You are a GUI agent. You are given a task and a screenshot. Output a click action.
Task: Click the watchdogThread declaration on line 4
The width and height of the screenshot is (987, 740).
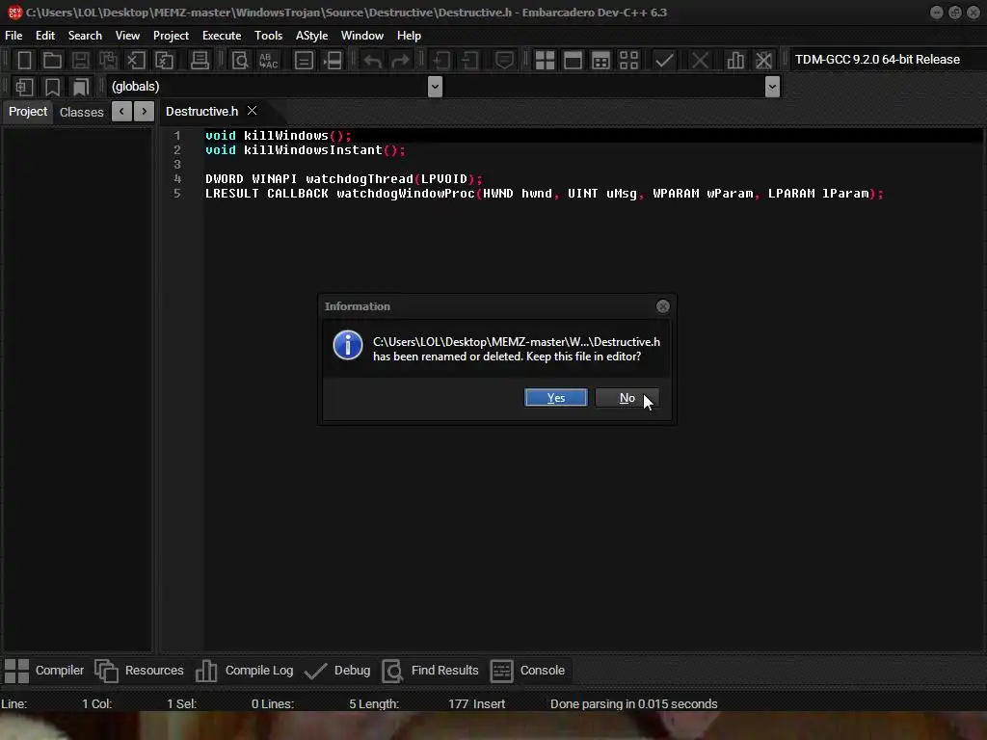(344, 179)
